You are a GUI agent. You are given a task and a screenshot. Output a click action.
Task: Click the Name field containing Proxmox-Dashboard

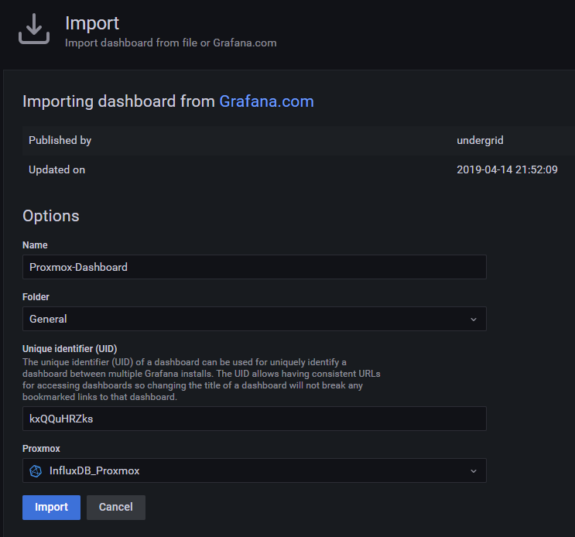[x=254, y=267]
